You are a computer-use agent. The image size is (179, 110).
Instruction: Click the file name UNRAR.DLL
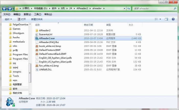pos(45,69)
